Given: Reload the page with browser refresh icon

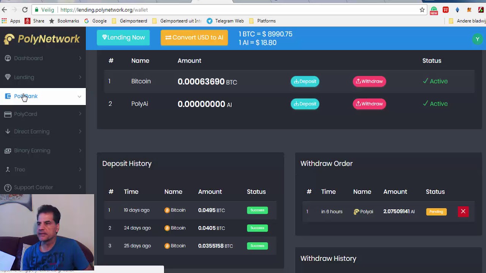Looking at the screenshot, I should (x=25, y=10).
